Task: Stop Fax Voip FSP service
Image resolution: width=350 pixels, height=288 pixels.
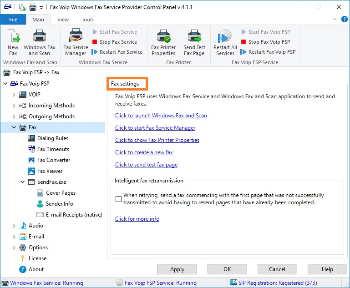Action: 266,42
